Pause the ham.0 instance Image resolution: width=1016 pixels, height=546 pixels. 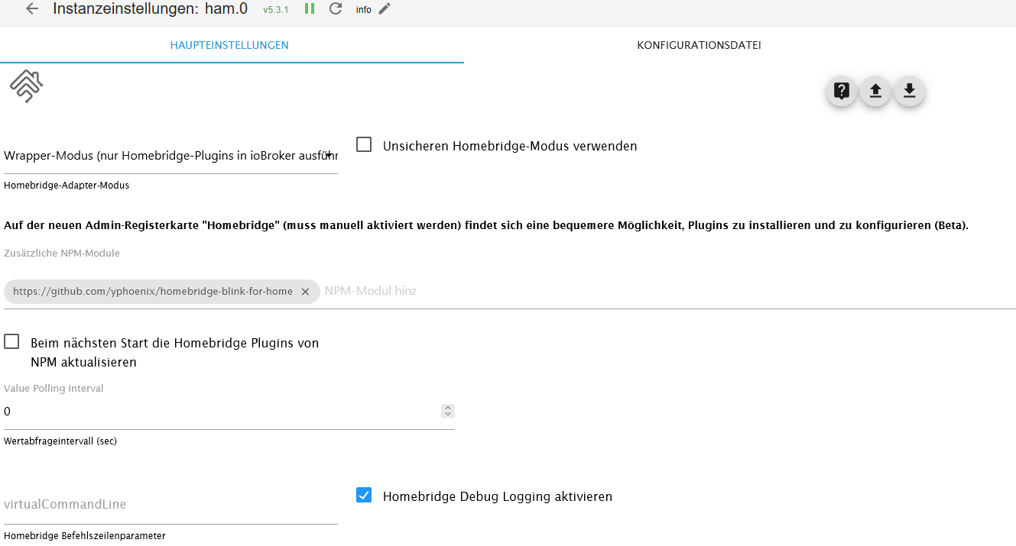click(310, 9)
